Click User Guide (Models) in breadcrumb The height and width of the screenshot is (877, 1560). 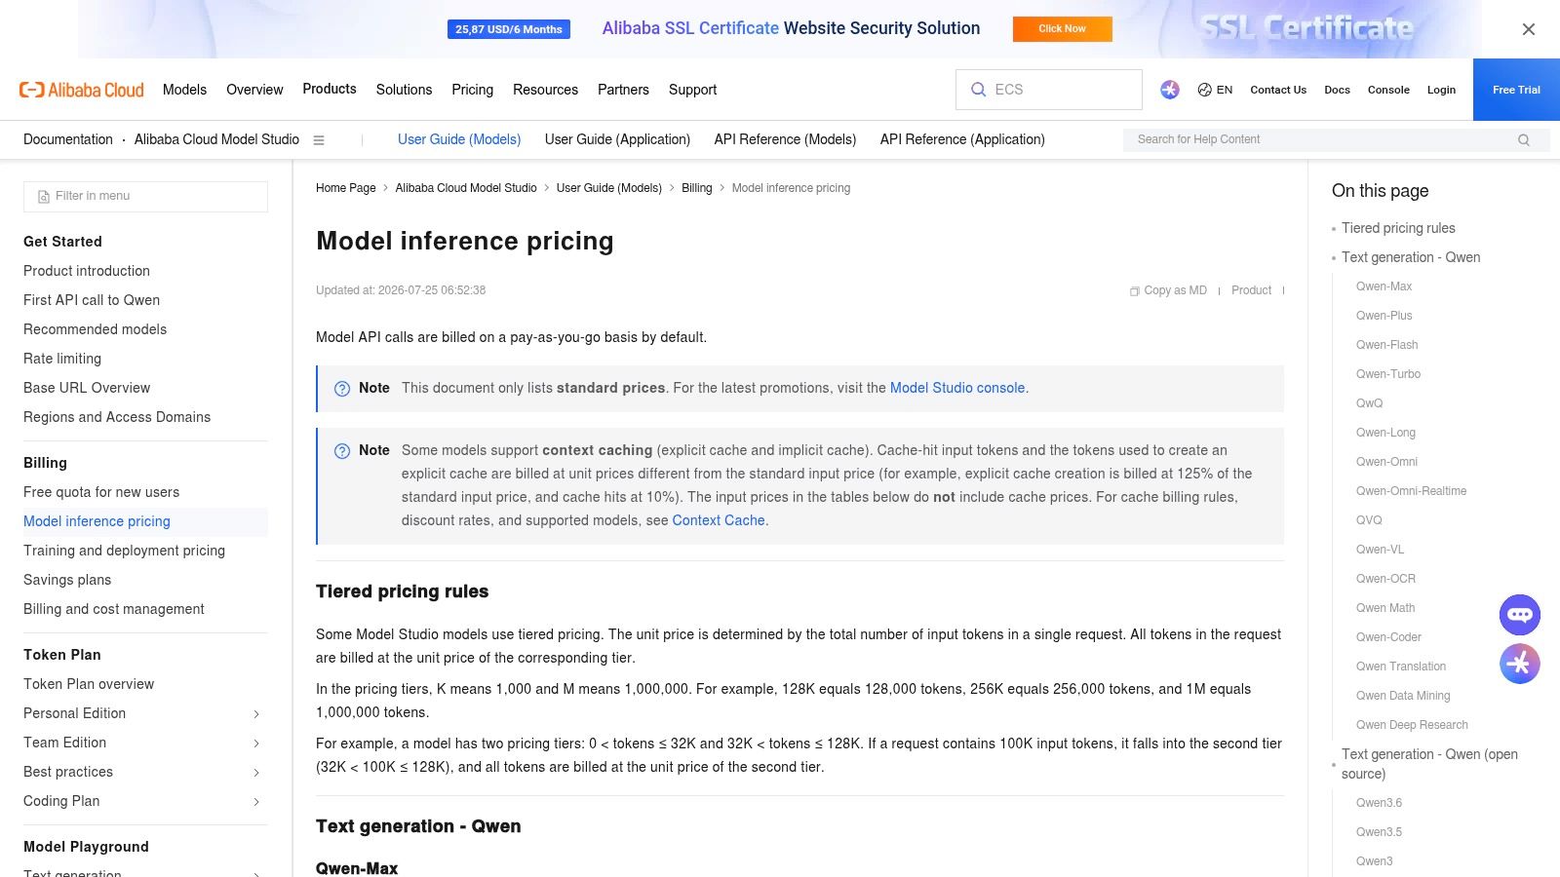click(x=608, y=188)
